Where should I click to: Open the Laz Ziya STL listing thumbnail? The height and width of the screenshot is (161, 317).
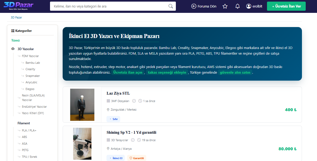tap(82, 104)
